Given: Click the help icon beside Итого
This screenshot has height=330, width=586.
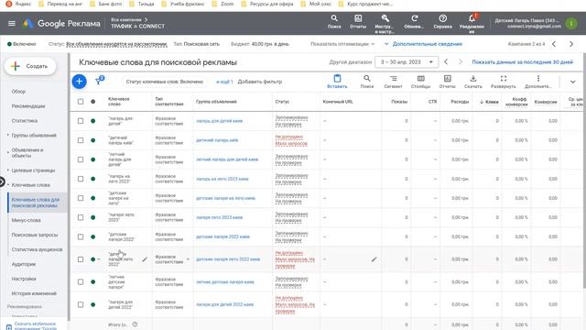Looking at the screenshot, I should click(135, 324).
